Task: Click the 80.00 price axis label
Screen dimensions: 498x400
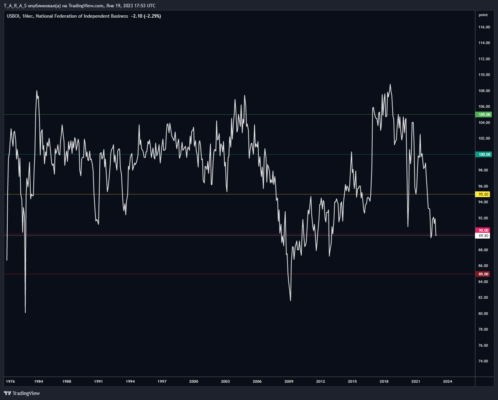Action: pyautogui.click(x=483, y=314)
